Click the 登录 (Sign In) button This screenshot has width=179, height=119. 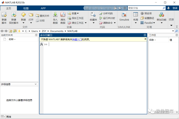coord(175,8)
